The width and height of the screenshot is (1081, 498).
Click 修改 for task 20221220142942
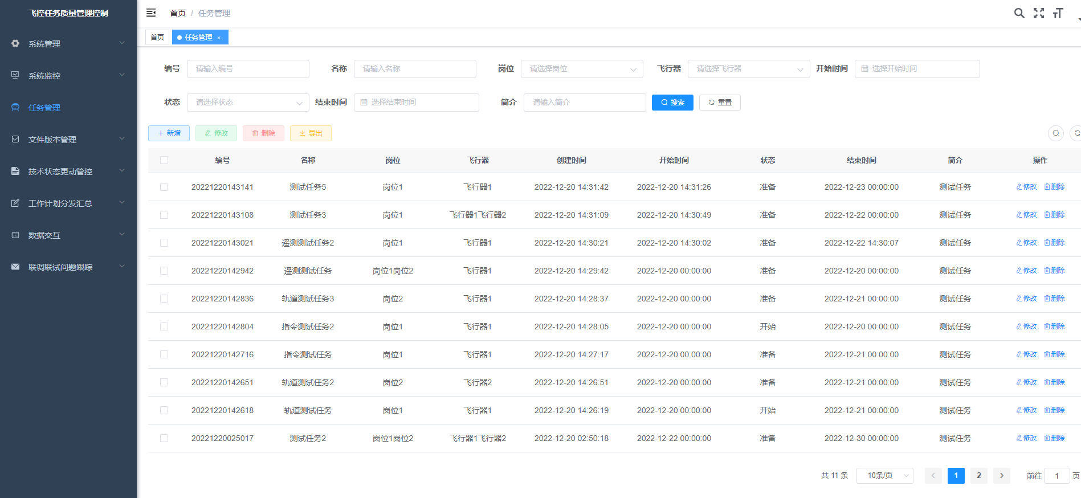point(1027,271)
